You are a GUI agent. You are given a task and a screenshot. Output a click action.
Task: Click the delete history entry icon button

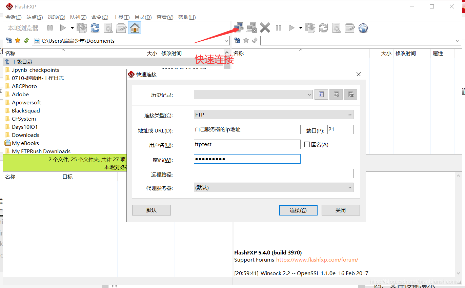[x=351, y=95]
